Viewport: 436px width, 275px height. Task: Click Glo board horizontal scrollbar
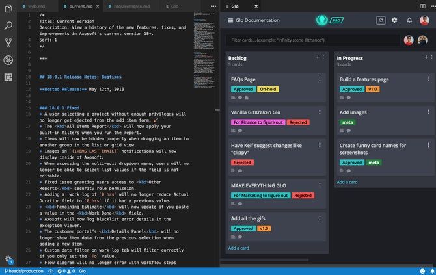tap(264, 260)
